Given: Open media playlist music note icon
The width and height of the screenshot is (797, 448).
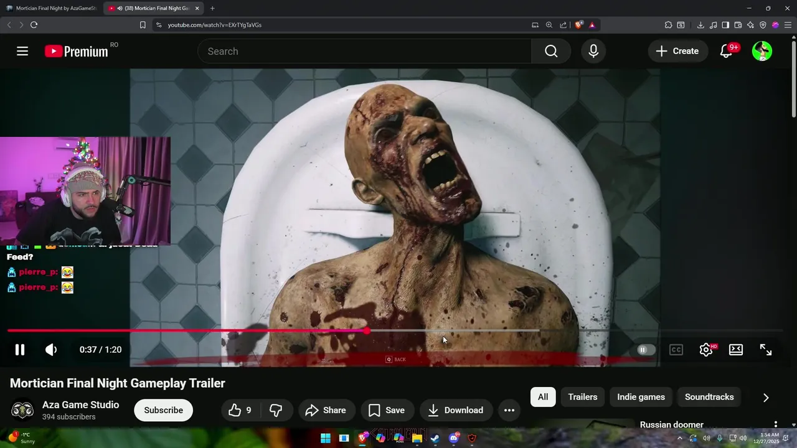Looking at the screenshot, I should point(713,25).
